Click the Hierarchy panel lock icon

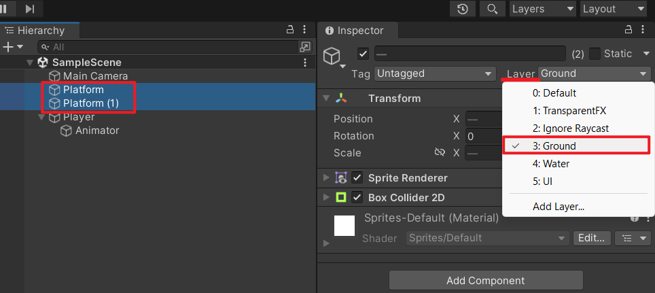click(x=289, y=30)
